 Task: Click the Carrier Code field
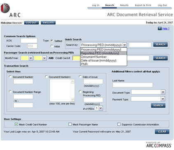[32, 46]
